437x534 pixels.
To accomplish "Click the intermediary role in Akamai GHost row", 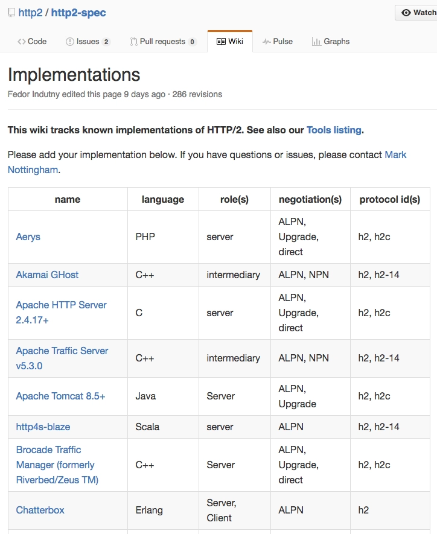I will pos(234,275).
